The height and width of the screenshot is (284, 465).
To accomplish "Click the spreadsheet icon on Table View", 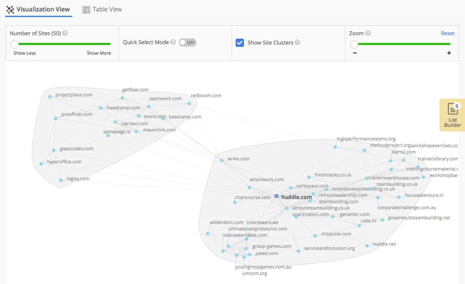I will [x=85, y=9].
